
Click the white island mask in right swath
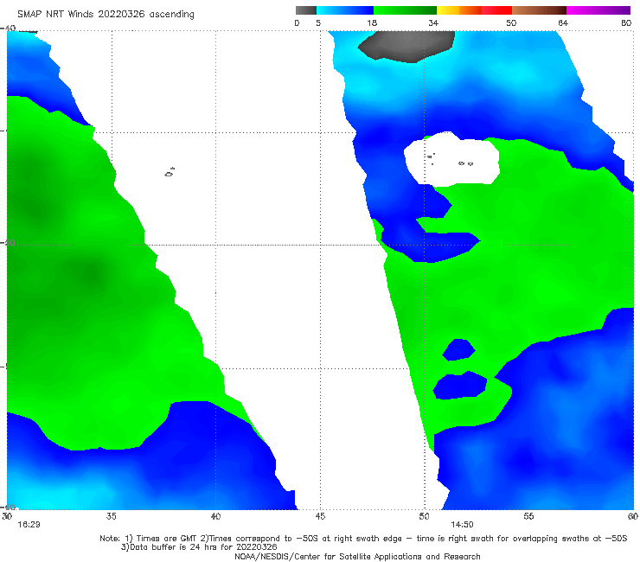tap(451, 158)
